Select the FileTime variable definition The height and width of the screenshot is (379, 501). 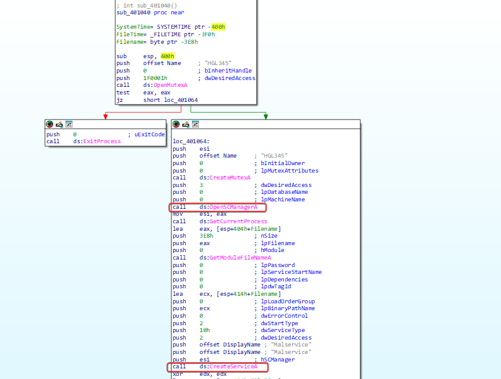[166, 34]
